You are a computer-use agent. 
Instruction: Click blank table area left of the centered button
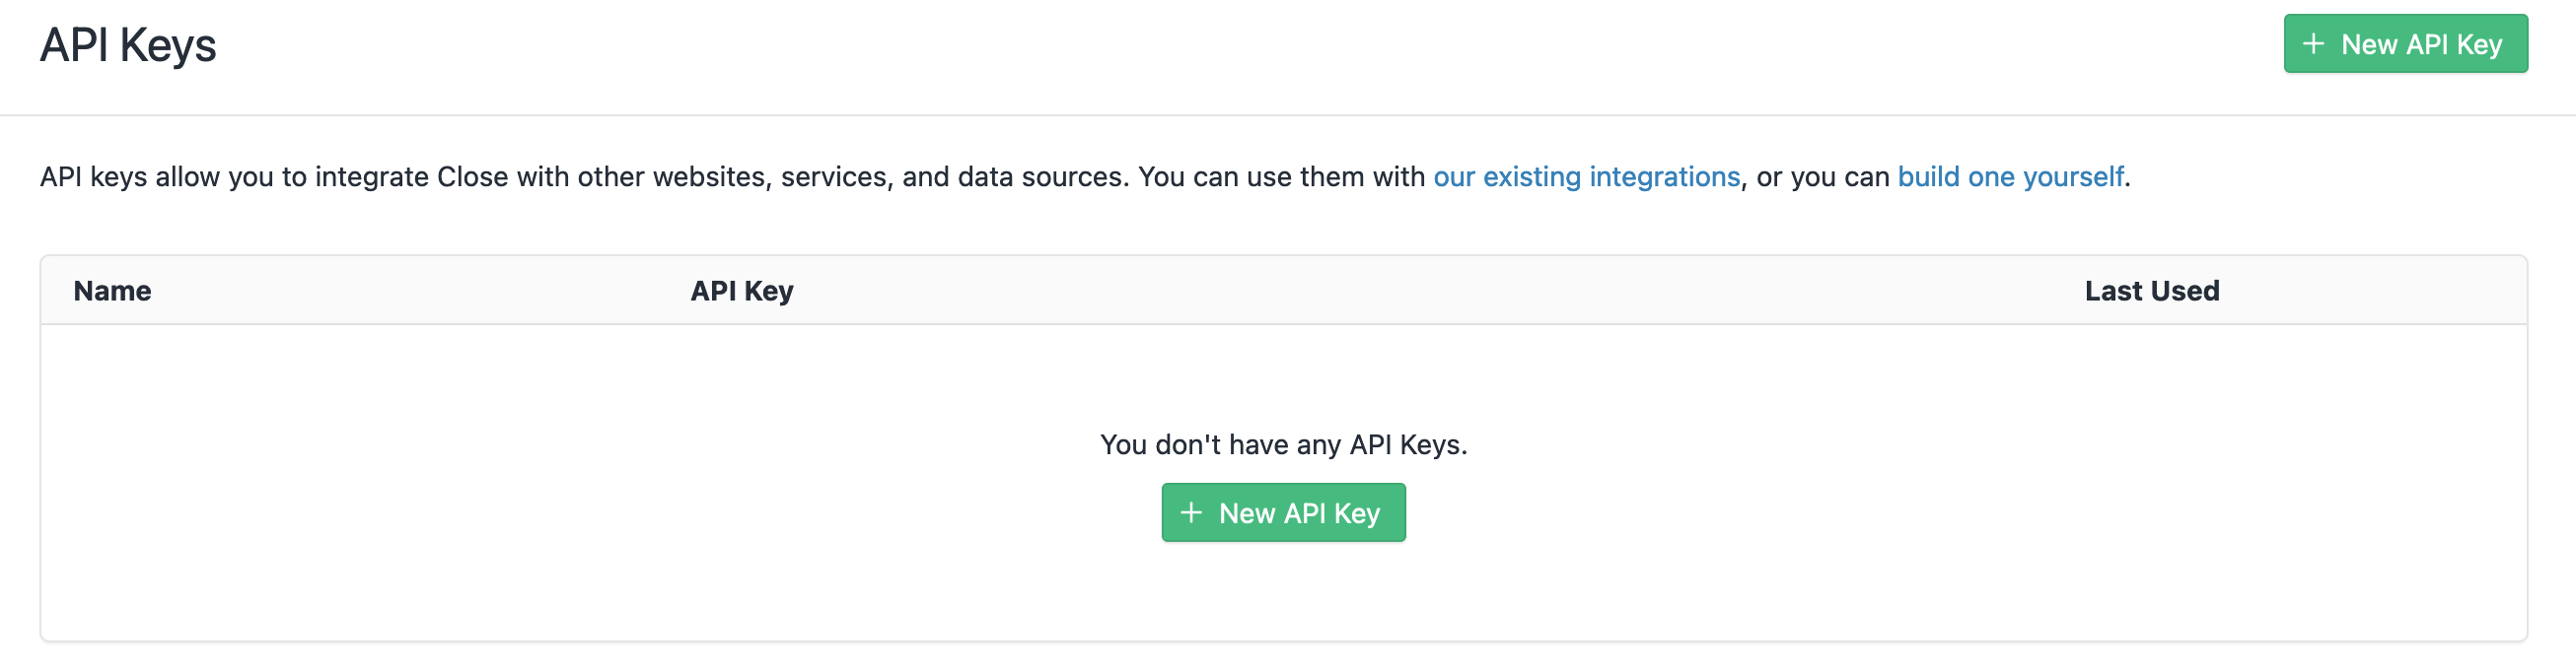click(600, 513)
